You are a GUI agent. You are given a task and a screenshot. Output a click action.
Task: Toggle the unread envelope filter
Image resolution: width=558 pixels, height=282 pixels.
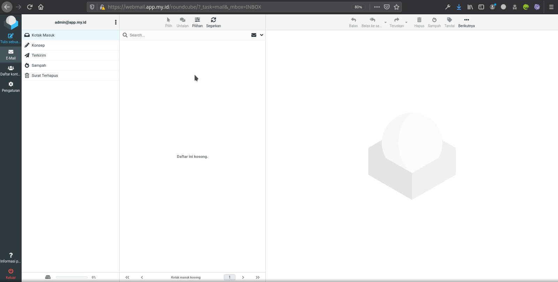tap(254, 35)
